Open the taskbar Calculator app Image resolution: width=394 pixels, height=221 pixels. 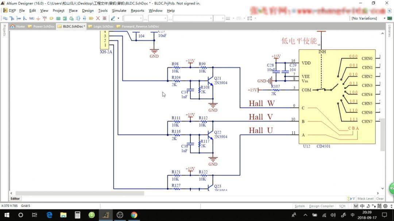77,215
